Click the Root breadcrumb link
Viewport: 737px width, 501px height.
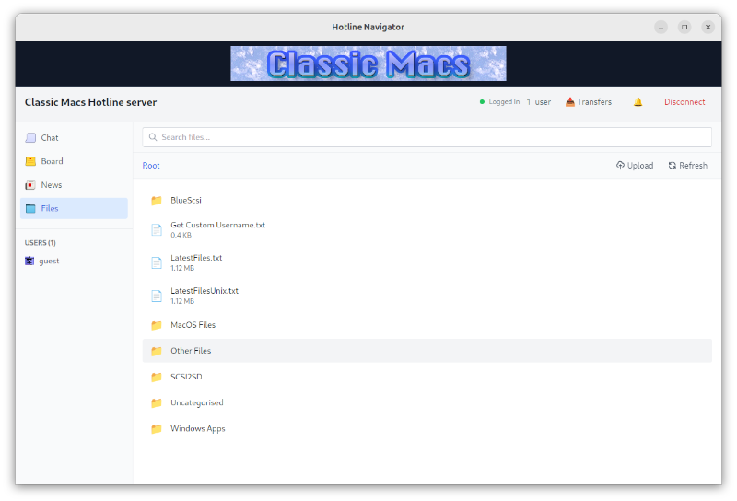tap(151, 166)
